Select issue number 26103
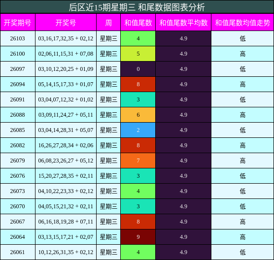Screen dimensions: 274x260 [17, 38]
